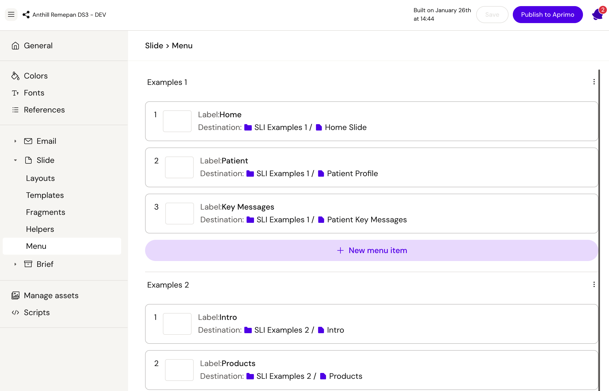Click the Colors paint bucket icon
This screenshot has height=391, width=609.
[15, 76]
